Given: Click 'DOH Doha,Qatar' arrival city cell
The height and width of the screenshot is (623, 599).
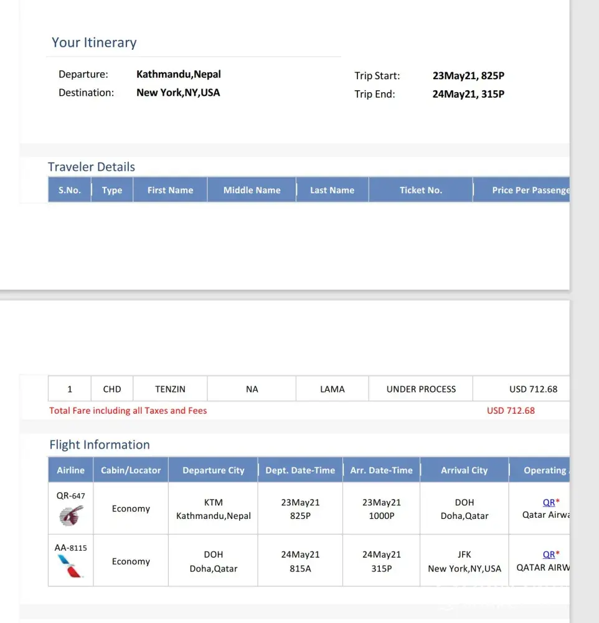Looking at the screenshot, I should pyautogui.click(x=465, y=508).
